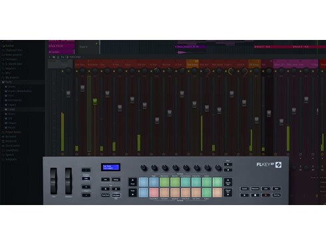The height and width of the screenshot is (245, 326).
Task: Toggle the Fixed Chord button
Action: (x=105, y=195)
